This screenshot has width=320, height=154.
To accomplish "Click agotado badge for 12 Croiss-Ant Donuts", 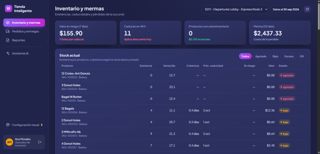I will 287,75.
